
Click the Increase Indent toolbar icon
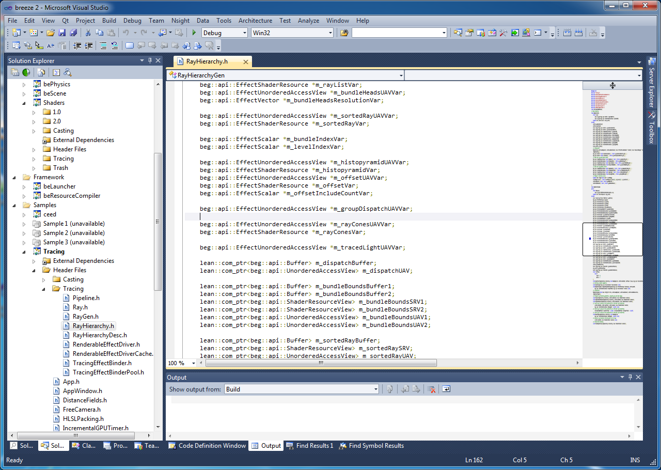(89, 45)
